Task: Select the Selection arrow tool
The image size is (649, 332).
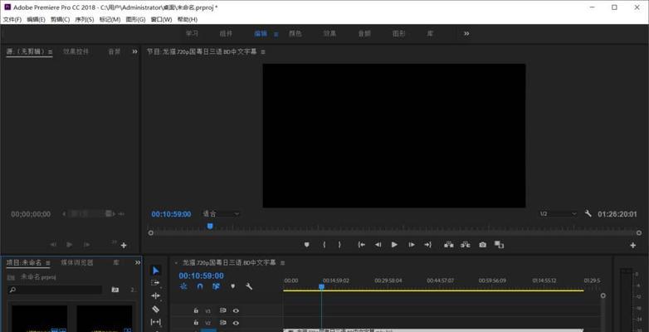Action: (155, 270)
